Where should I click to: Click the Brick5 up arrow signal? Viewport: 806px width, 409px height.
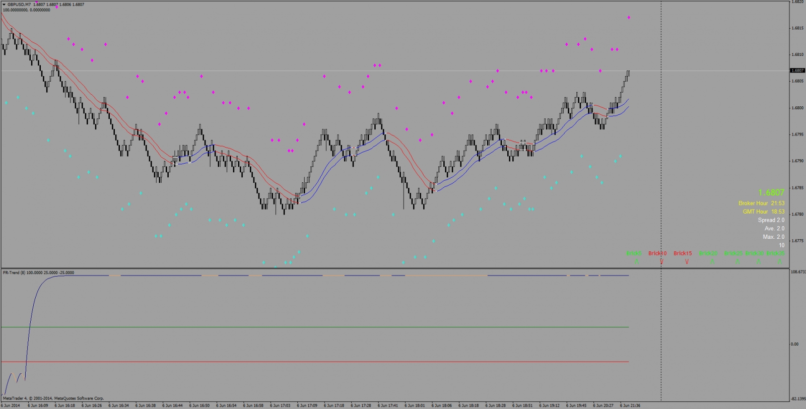coord(636,261)
